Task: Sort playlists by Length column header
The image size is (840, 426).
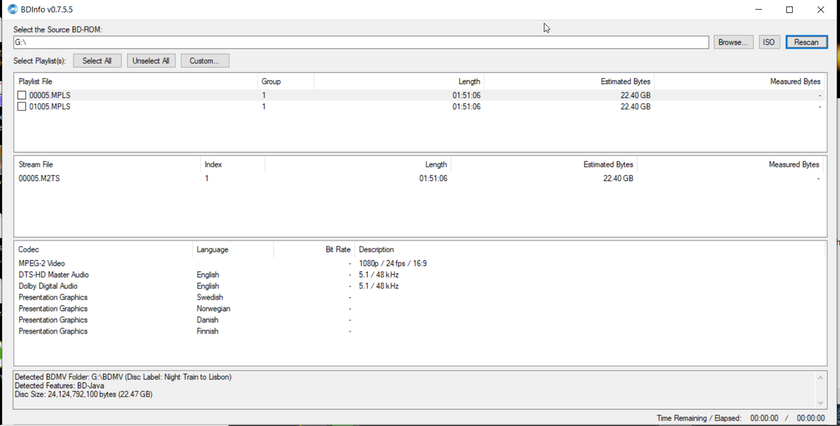Action: [x=399, y=81]
